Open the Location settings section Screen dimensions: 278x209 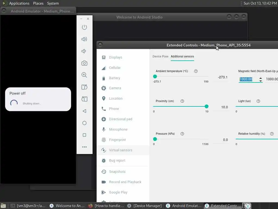click(123, 99)
